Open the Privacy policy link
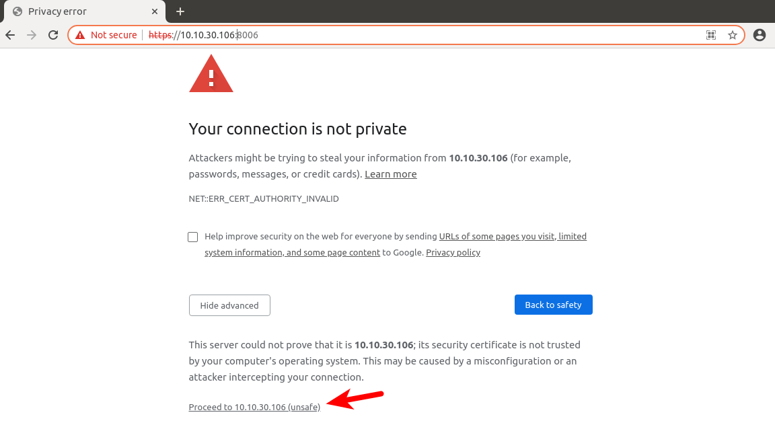 click(x=453, y=253)
